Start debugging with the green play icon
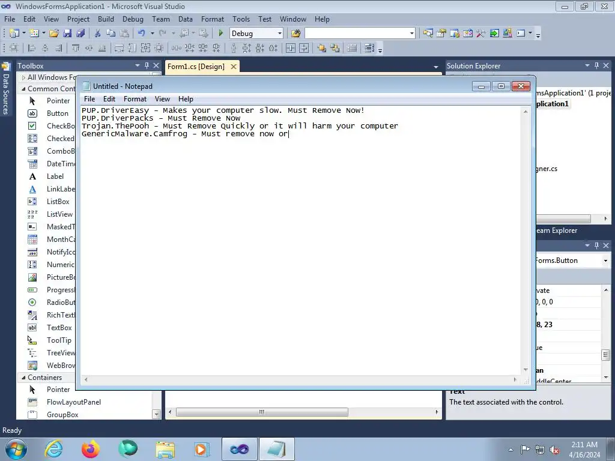The height and width of the screenshot is (461, 615). click(x=220, y=34)
